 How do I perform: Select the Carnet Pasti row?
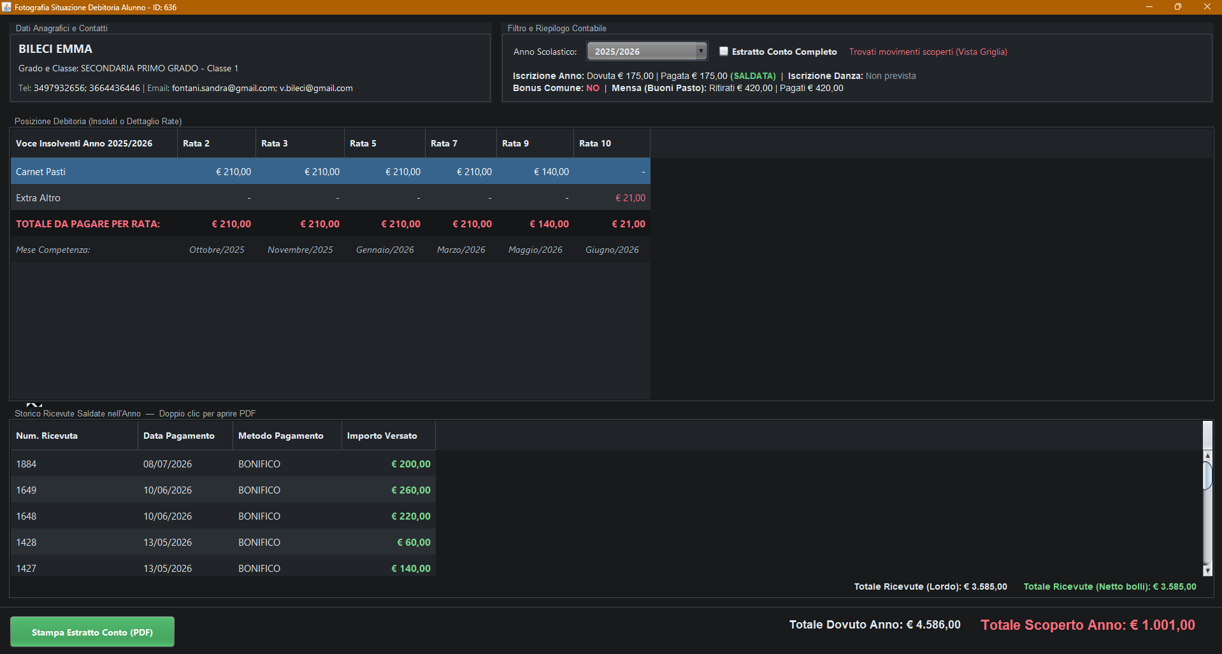tap(330, 171)
